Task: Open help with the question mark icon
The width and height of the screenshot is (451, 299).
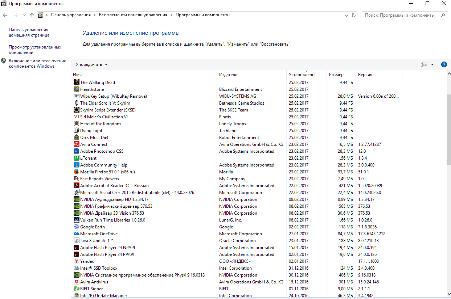Action: click(444, 64)
